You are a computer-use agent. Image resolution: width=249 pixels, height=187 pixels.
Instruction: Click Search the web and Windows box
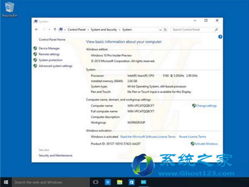[x=51, y=182]
